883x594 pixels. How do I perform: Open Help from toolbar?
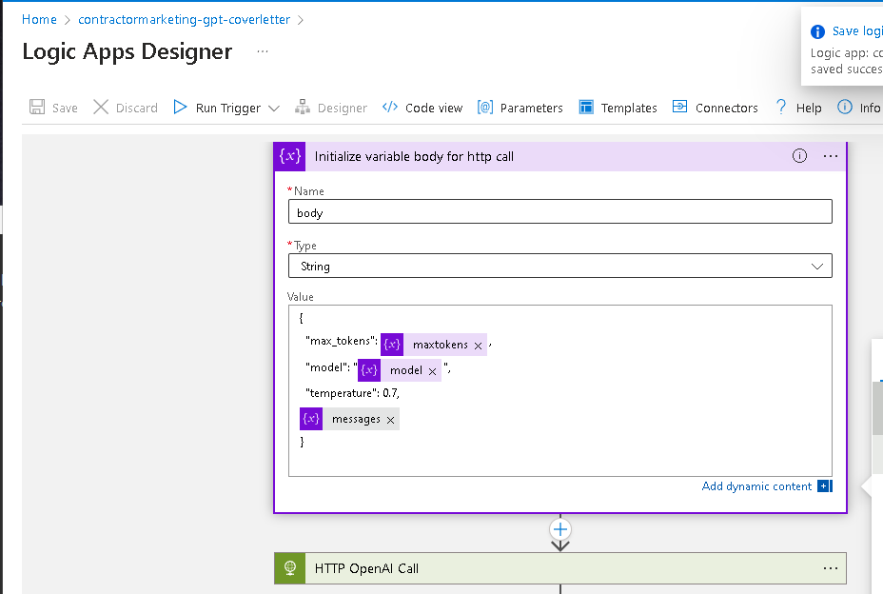tap(798, 107)
